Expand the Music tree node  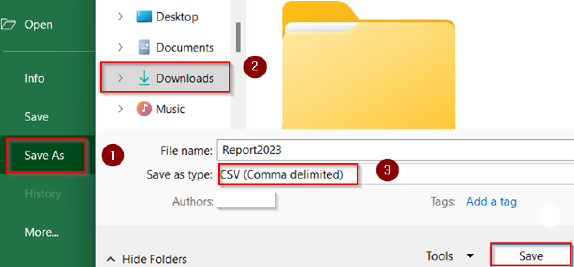point(121,109)
